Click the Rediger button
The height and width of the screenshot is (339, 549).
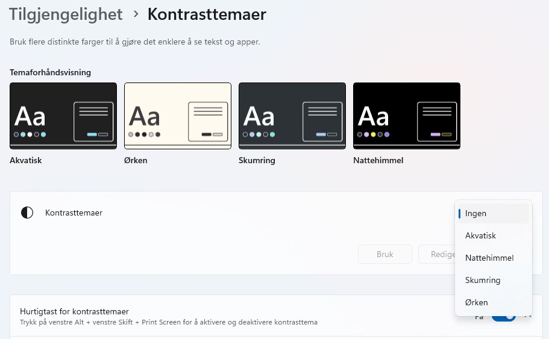coord(437,254)
